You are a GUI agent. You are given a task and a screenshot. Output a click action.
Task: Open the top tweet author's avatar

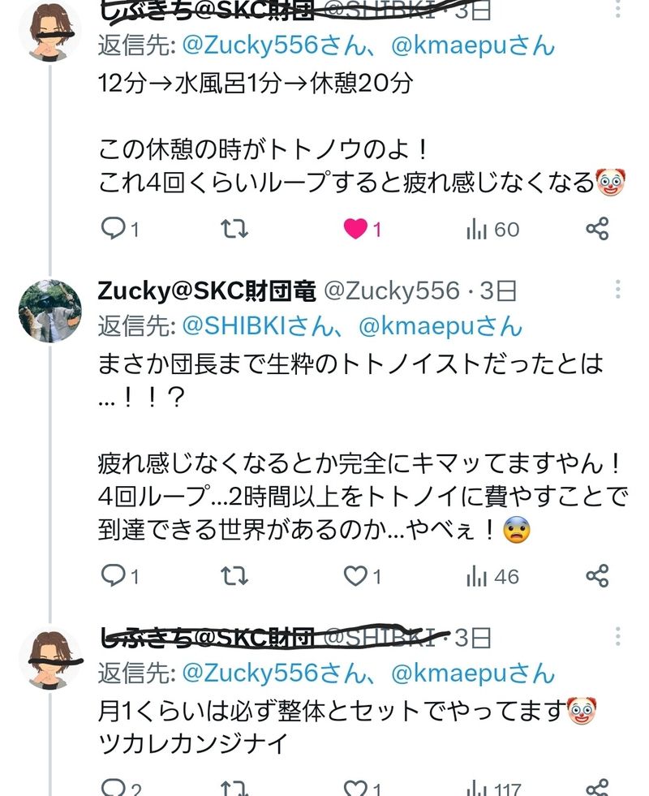[x=50, y=32]
